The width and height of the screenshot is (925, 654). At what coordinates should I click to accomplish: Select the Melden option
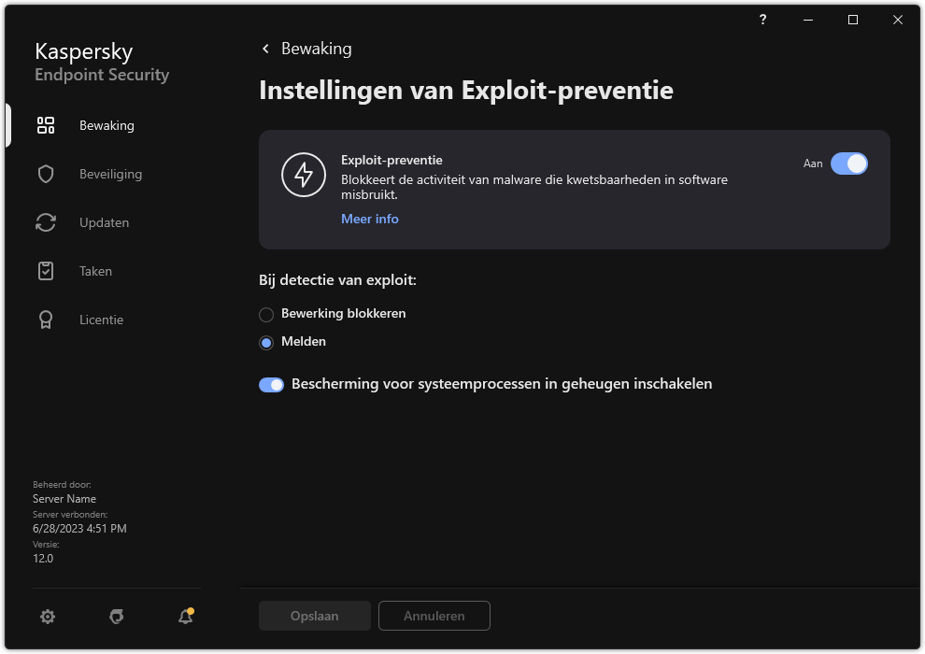(266, 342)
